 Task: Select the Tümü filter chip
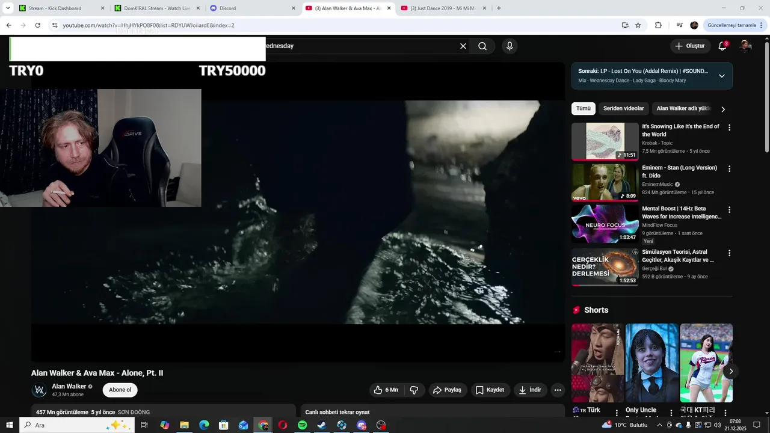pyautogui.click(x=584, y=109)
